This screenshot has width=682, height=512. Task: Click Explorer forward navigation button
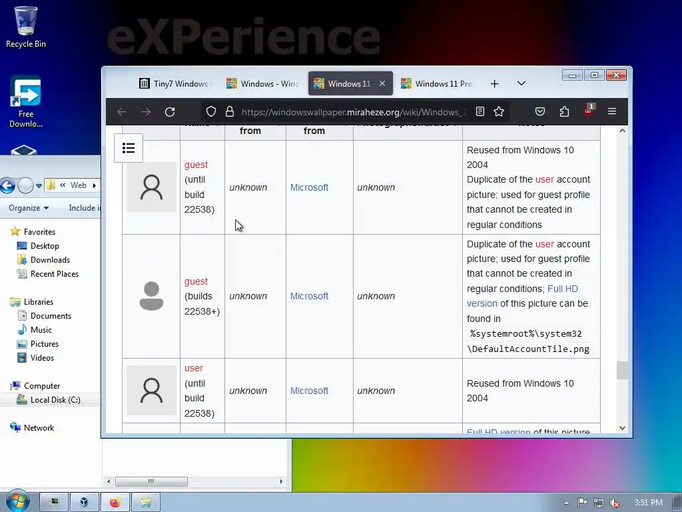(x=26, y=185)
